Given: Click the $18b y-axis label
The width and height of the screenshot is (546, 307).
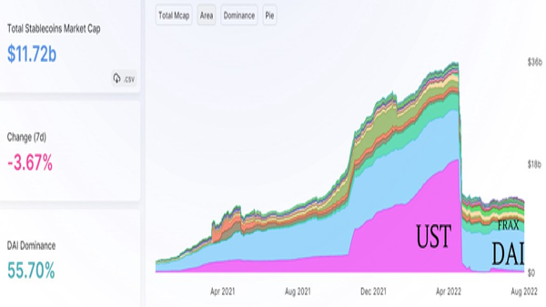Looking at the screenshot, I should pyautogui.click(x=534, y=165).
